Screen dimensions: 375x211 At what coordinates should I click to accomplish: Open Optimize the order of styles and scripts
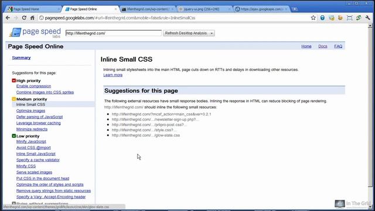pos(50,185)
